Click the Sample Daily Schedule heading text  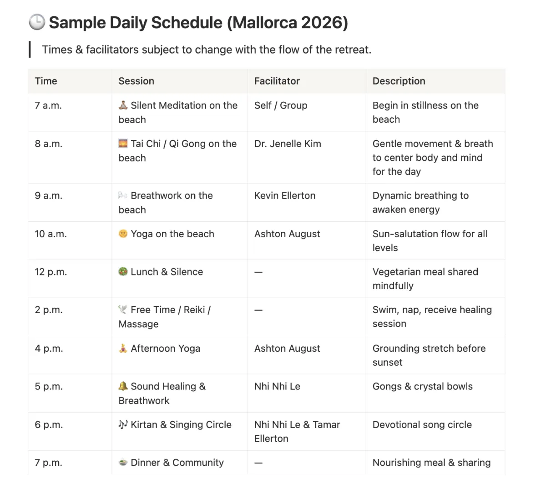pos(198,22)
